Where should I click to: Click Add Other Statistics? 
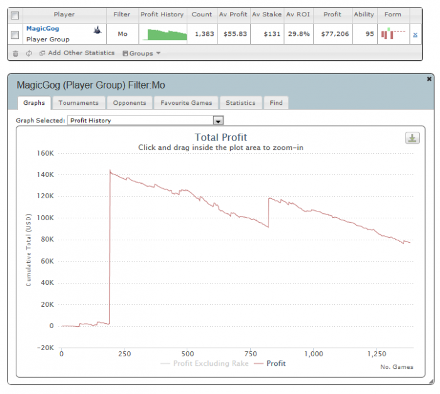point(77,53)
